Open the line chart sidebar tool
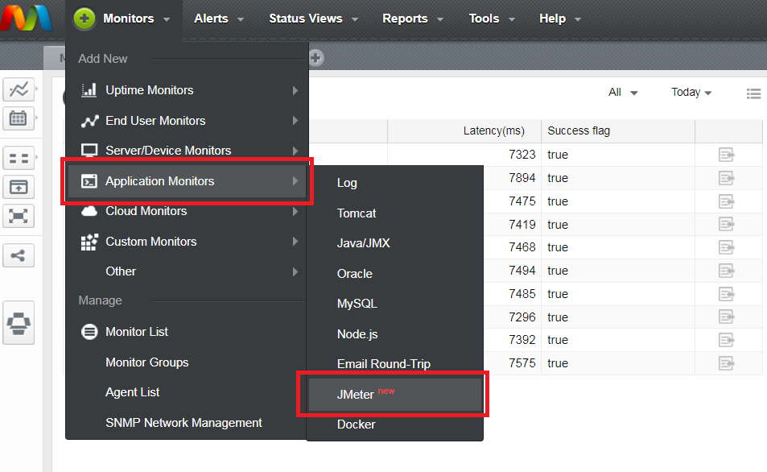 [x=19, y=89]
